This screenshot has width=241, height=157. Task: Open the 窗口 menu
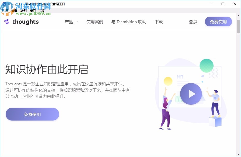32,11
